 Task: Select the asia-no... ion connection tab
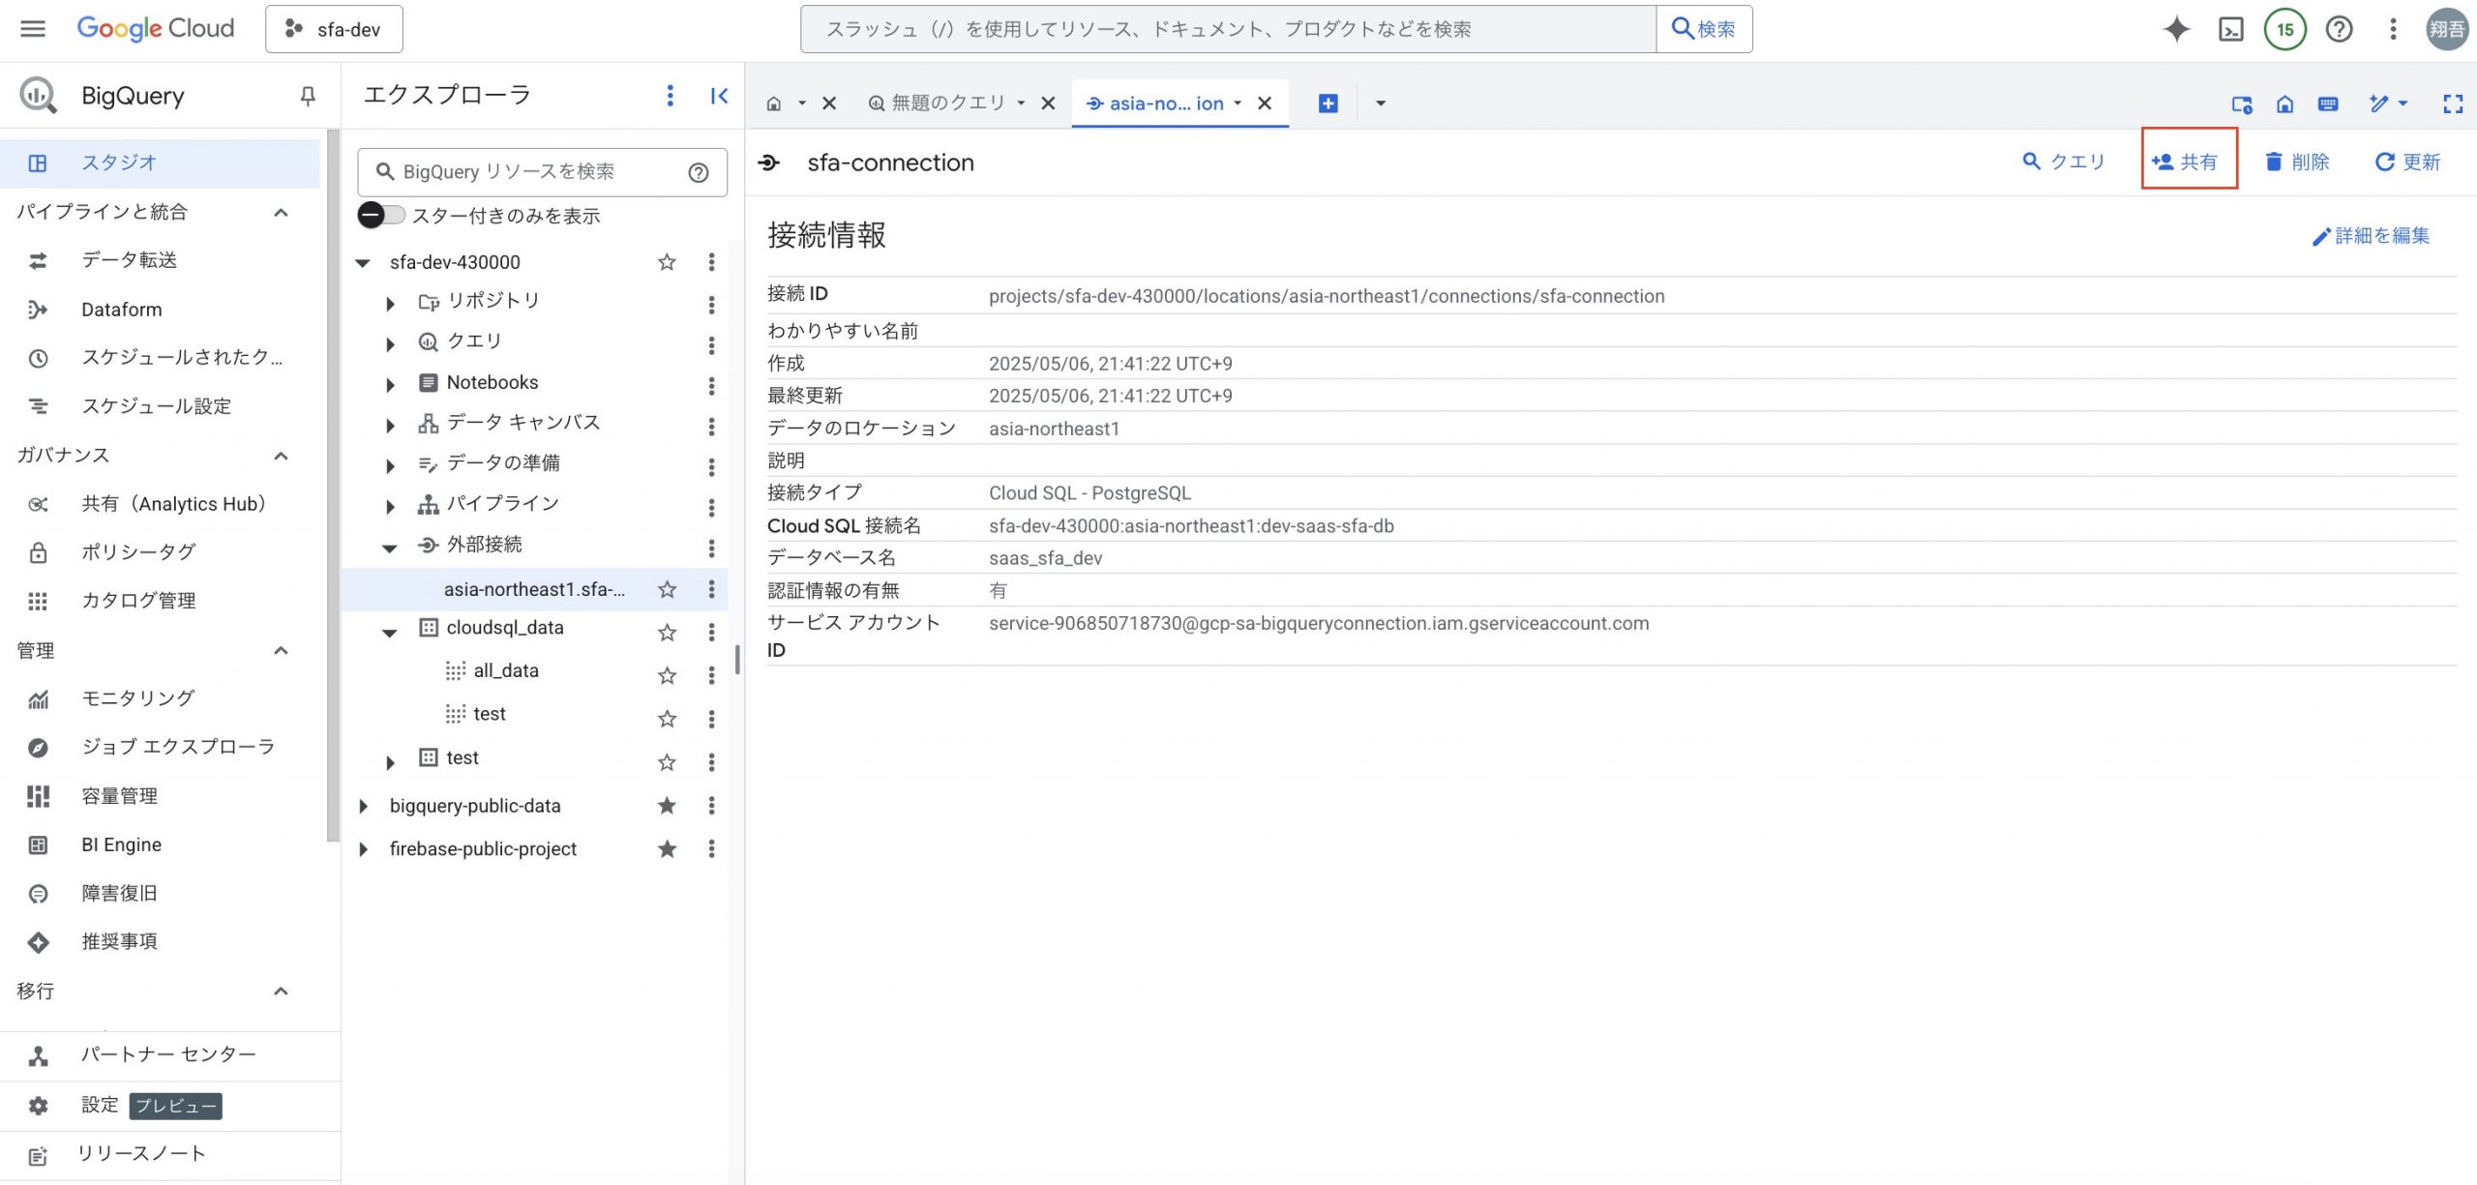tap(1166, 103)
